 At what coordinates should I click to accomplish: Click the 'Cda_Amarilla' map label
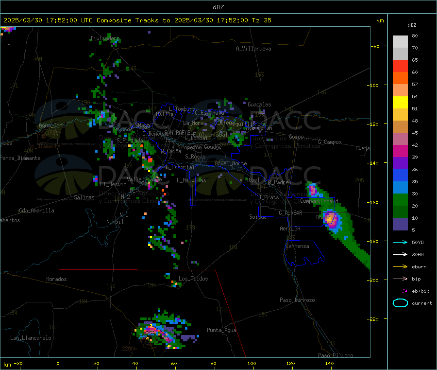click(36, 211)
